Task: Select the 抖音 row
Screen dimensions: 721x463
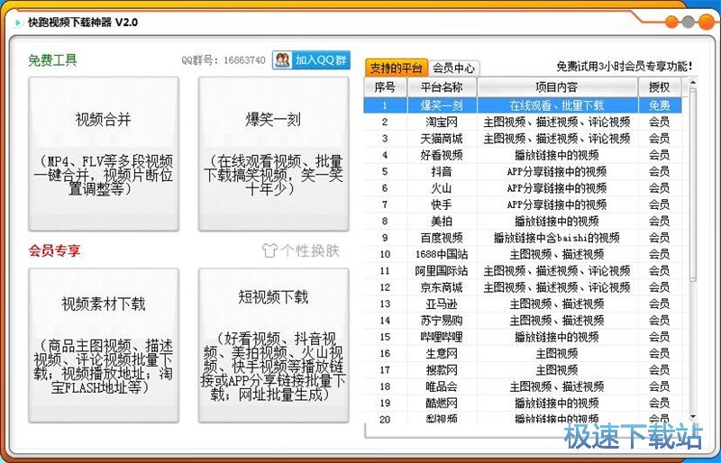Action: pyautogui.click(x=523, y=171)
